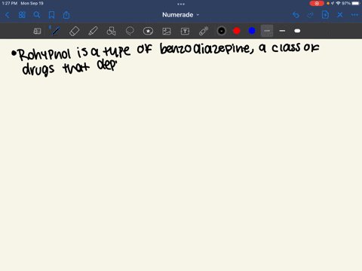362x271 pixels.
Task: Redo the last undone stroke
Action: (310, 15)
